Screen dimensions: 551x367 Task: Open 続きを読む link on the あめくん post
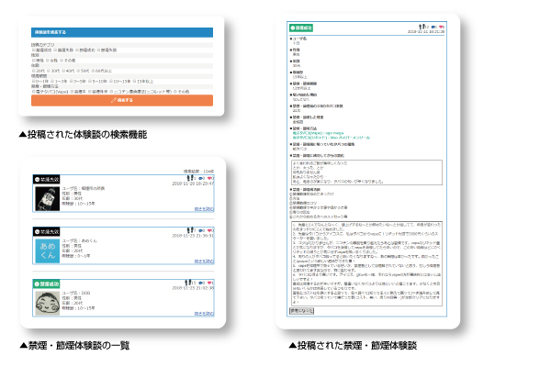201,261
